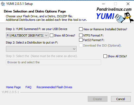134x105 pixels.
Task: Click 'YUMI 2.0.5.1 Setup' title text
Action: click(x=19, y=4)
